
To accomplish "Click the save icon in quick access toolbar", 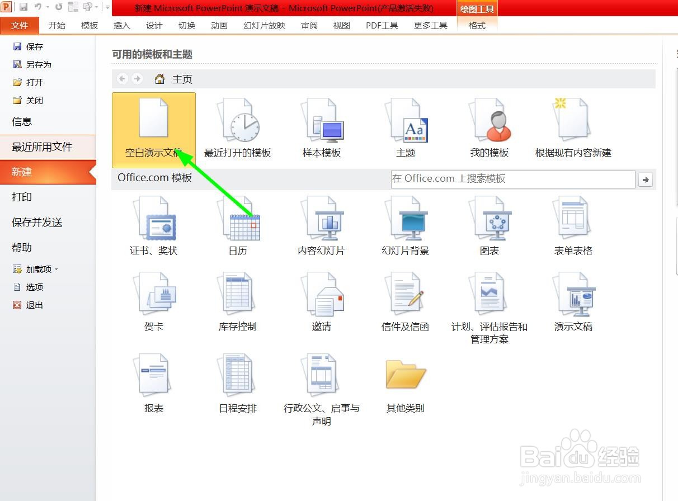I will [x=23, y=7].
